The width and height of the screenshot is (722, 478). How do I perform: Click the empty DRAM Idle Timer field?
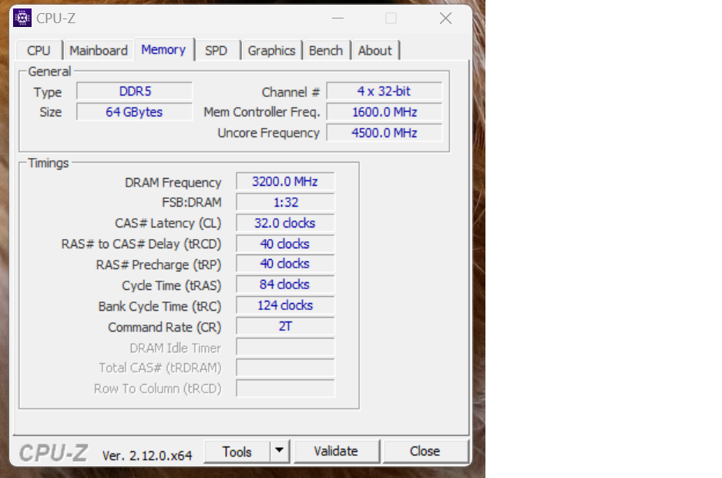(x=285, y=347)
